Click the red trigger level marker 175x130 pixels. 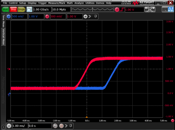tap(9, 69)
